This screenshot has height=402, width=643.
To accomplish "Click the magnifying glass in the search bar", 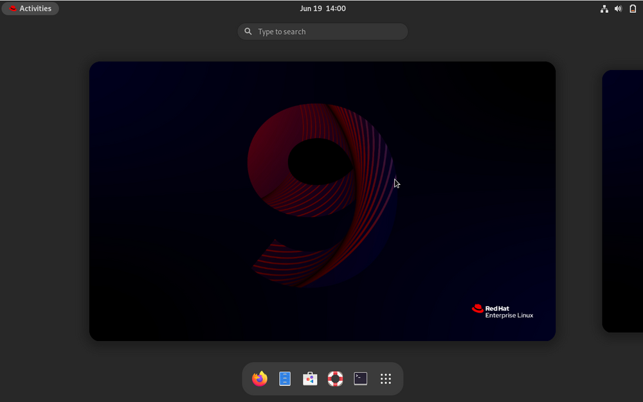I will (x=248, y=31).
